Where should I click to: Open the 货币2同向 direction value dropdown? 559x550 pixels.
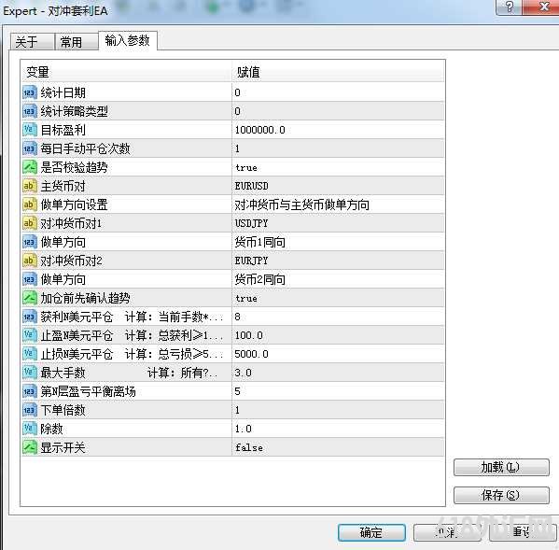pyautogui.click(x=338, y=279)
